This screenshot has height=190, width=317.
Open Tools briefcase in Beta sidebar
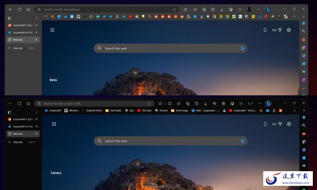point(304,40)
